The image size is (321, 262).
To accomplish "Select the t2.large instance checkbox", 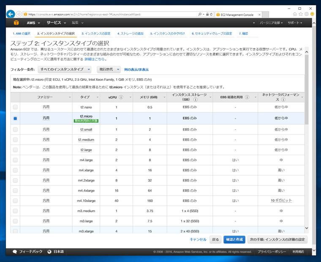I will (x=15, y=150).
